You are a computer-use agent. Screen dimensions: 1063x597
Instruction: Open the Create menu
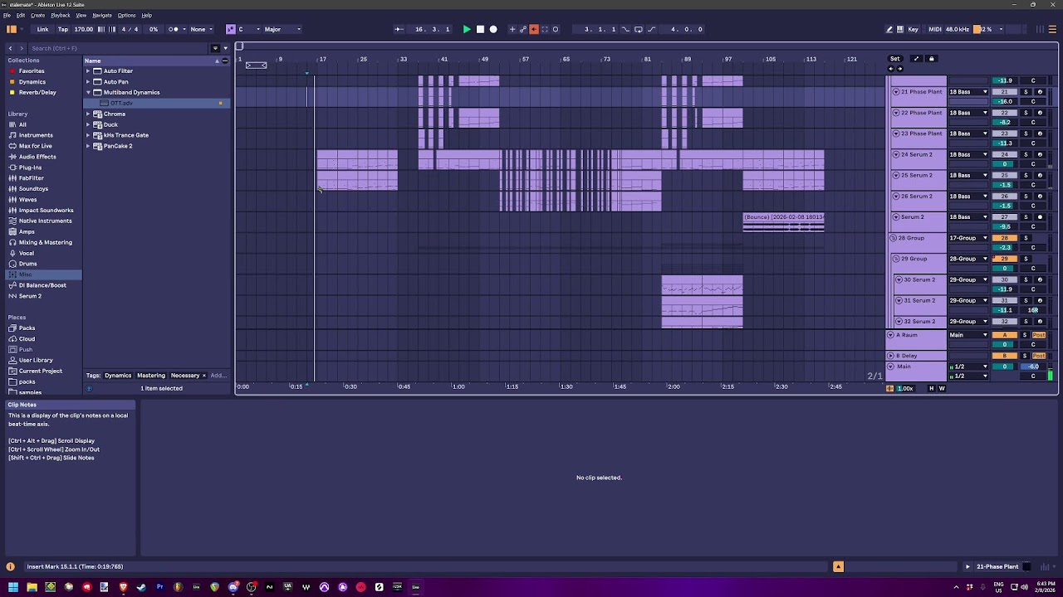pyautogui.click(x=37, y=15)
